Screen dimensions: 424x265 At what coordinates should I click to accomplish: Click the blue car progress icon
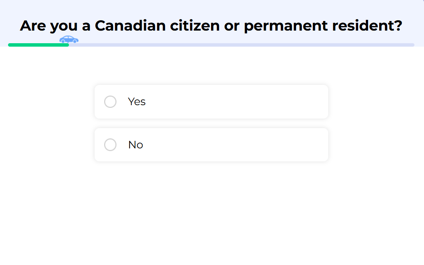pos(69,39)
